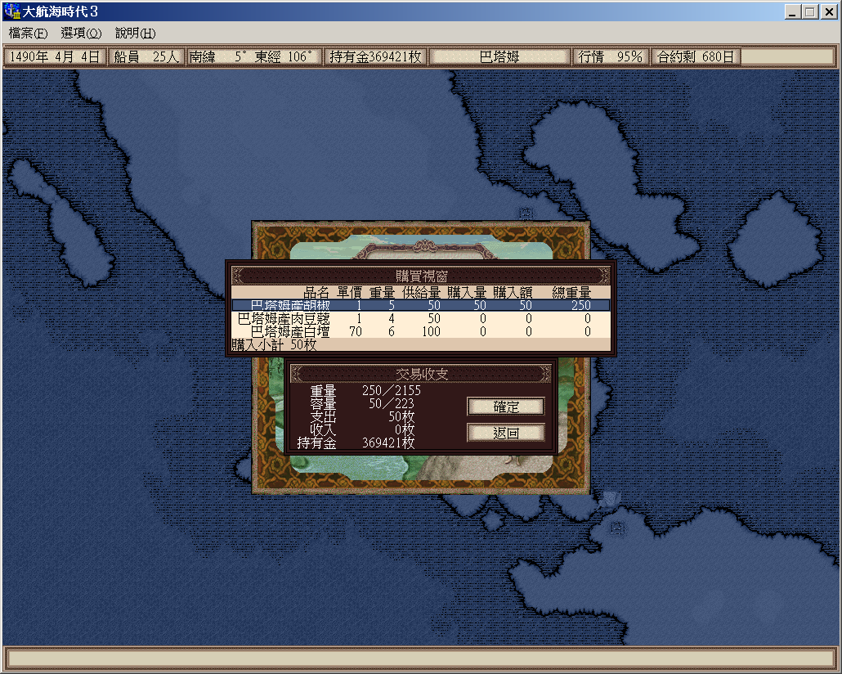This screenshot has width=842, height=674.
Task: Click the 購入量 column header
Action: tap(467, 292)
